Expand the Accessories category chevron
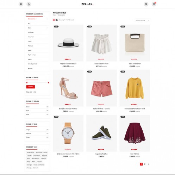175x175 pixels. tap(47, 19)
